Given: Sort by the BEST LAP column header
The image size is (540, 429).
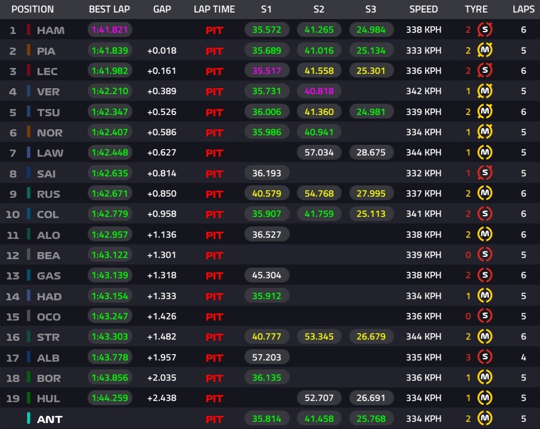Looking at the screenshot, I should tap(109, 10).
